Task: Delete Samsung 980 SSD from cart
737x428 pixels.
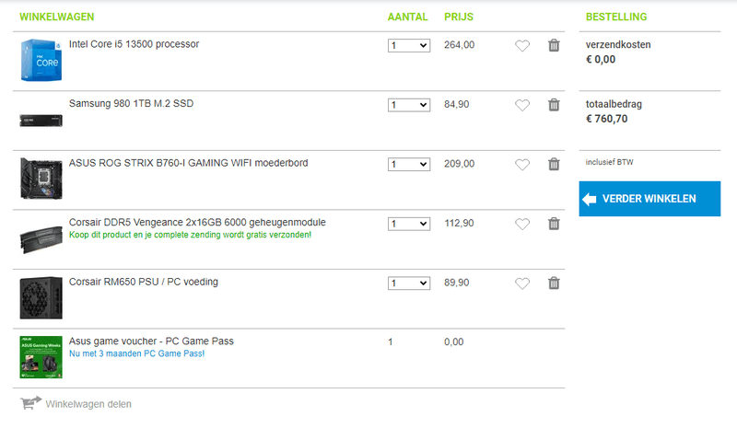Action: pyautogui.click(x=554, y=105)
